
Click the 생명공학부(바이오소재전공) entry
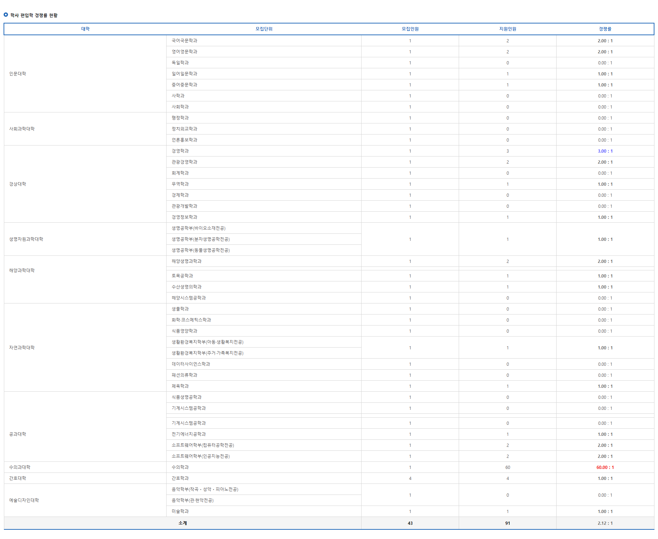point(199,228)
